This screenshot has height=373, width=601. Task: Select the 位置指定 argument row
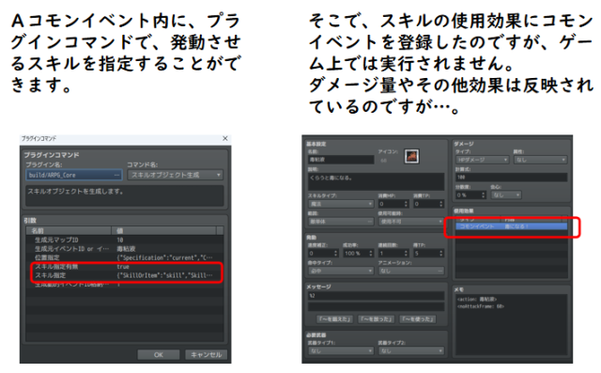125,257
